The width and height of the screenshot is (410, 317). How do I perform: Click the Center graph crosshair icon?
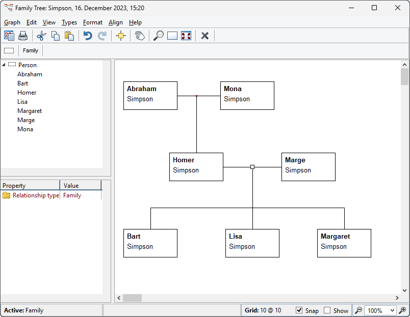(x=121, y=36)
